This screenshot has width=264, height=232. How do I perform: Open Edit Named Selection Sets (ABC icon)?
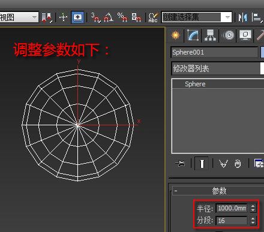click(153, 17)
